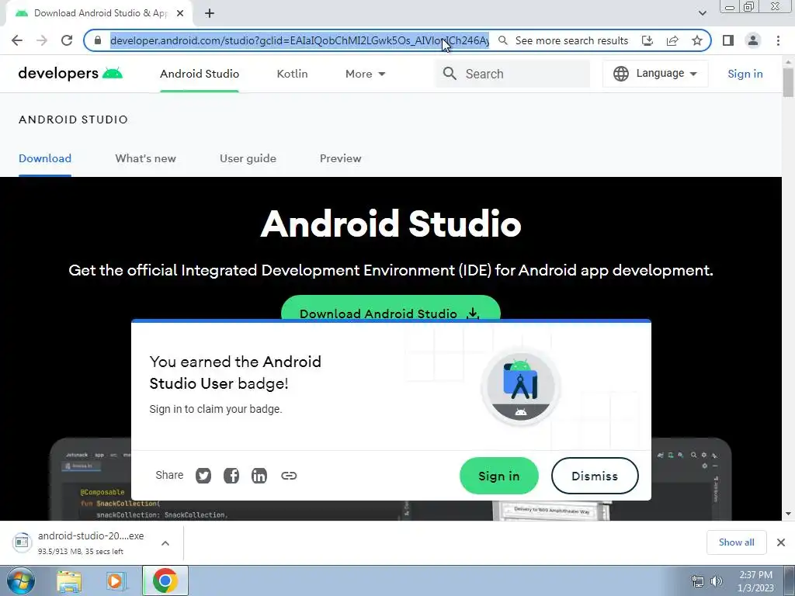Click the page vertical scrollbar thumb

pyautogui.click(x=788, y=81)
